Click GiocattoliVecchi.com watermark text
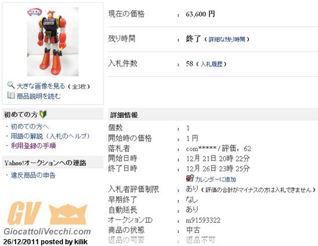318x246 pixels. pyautogui.click(x=47, y=232)
